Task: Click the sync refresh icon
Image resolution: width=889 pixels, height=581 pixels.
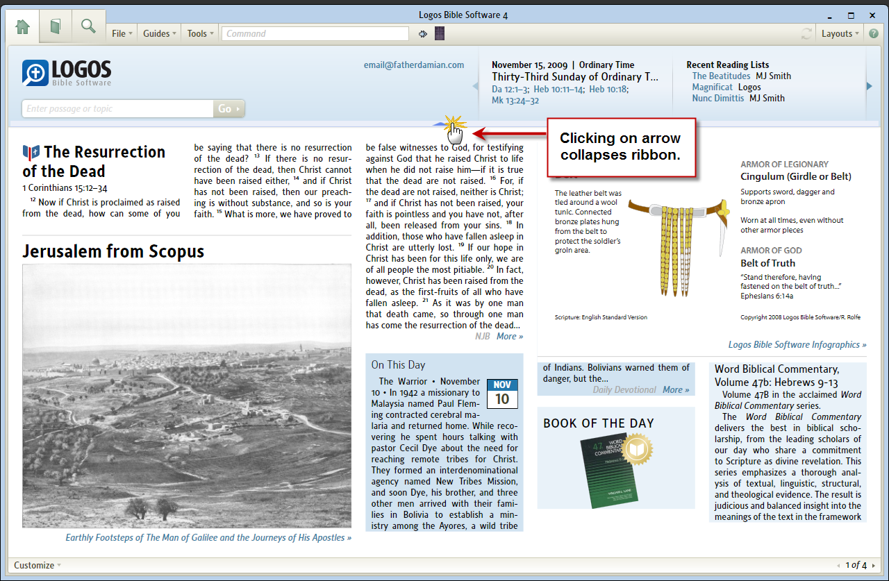Action: 806,33
